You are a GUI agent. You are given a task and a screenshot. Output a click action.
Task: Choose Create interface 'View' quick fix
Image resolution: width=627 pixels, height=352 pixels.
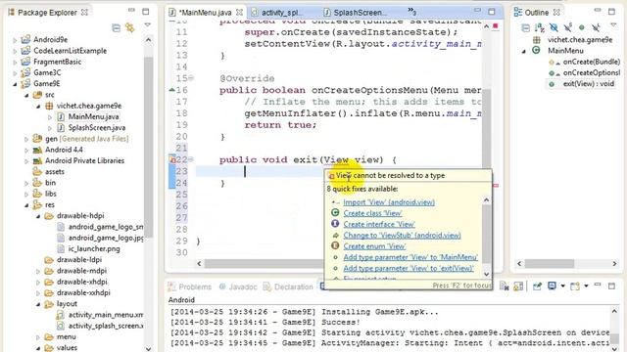click(x=379, y=224)
